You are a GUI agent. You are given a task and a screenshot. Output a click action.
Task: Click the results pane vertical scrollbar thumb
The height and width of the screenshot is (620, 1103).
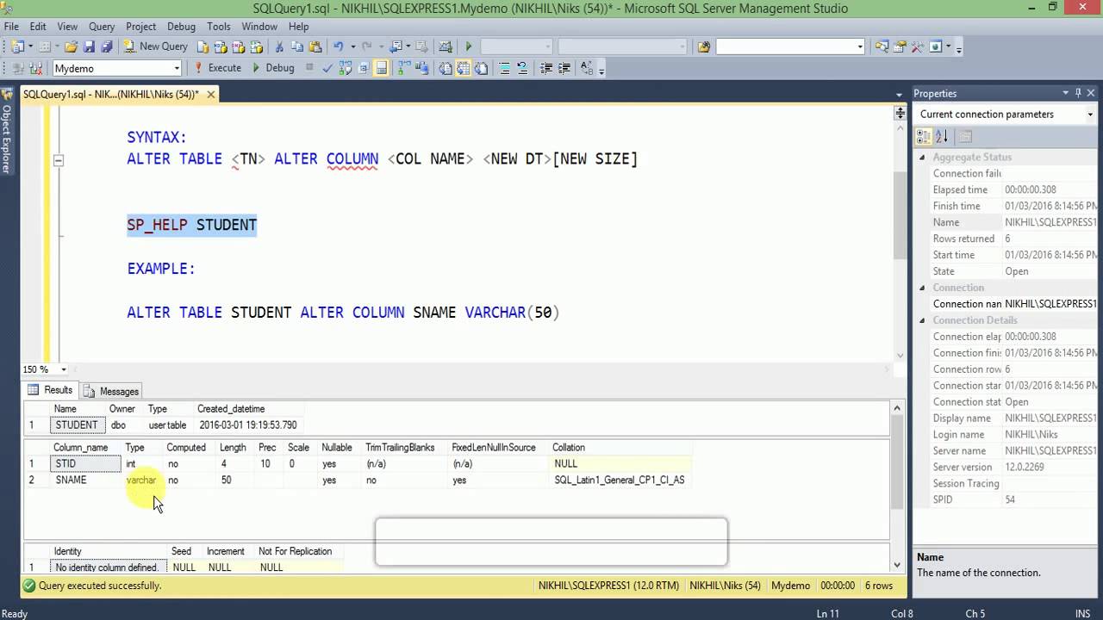(x=897, y=461)
